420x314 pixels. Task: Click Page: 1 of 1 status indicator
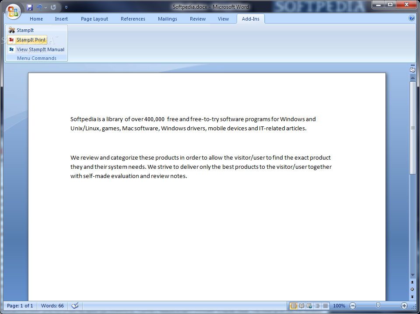[x=20, y=306]
